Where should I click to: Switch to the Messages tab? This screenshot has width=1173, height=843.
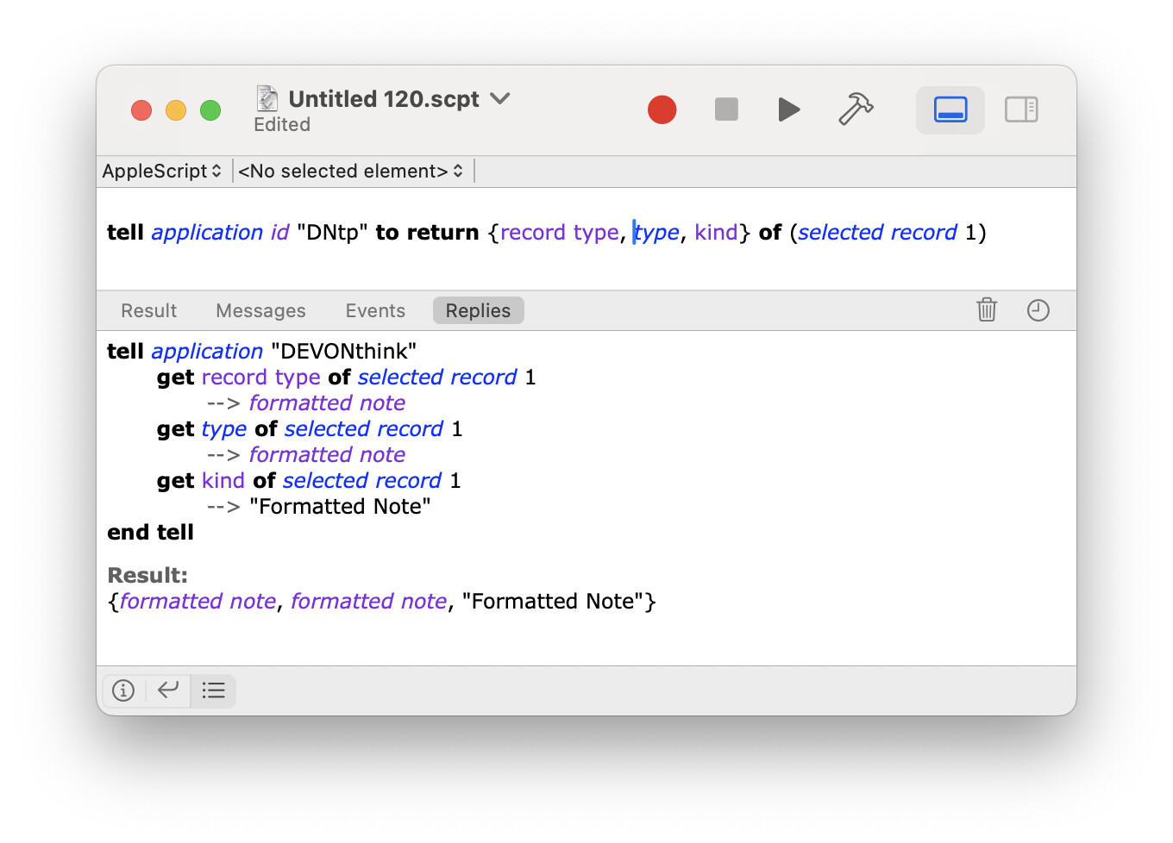coord(260,310)
